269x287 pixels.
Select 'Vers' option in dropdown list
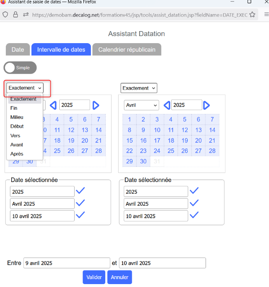tap(15, 136)
